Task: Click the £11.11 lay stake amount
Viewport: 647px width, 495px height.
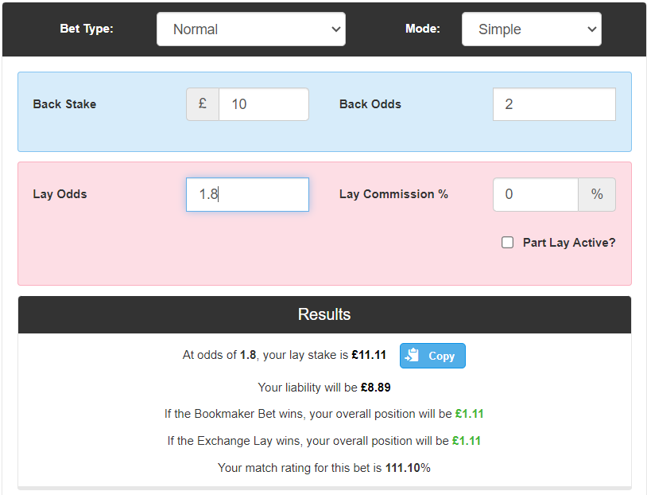Action: click(x=369, y=356)
